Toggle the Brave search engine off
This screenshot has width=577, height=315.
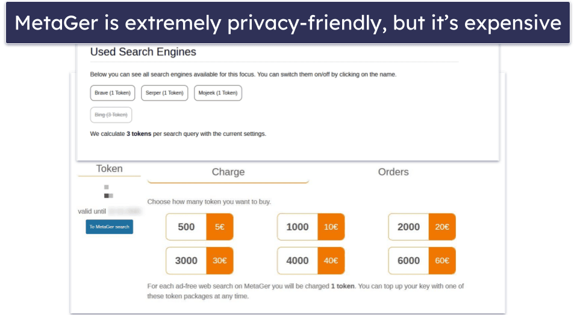pos(113,93)
